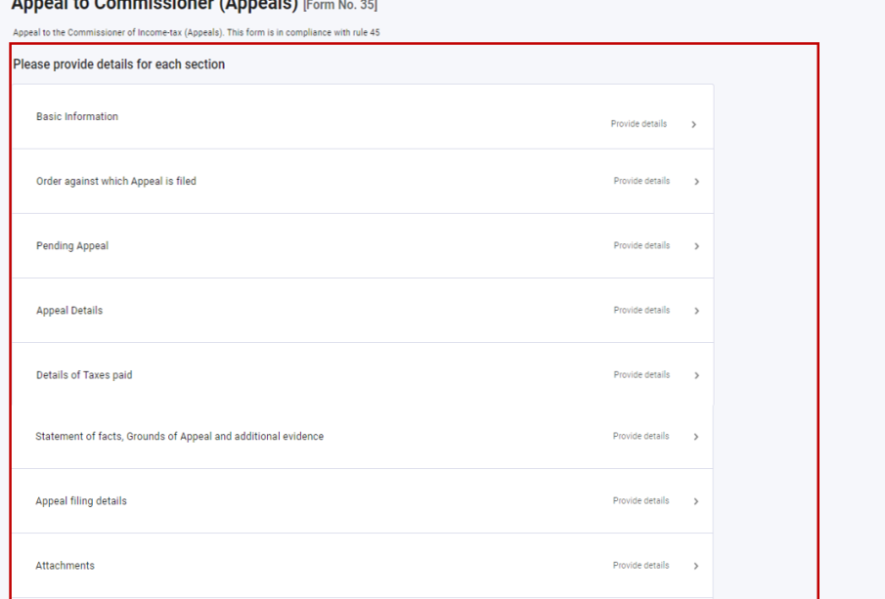
Task: Click Provide details for Appeal Details
Action: 642,310
